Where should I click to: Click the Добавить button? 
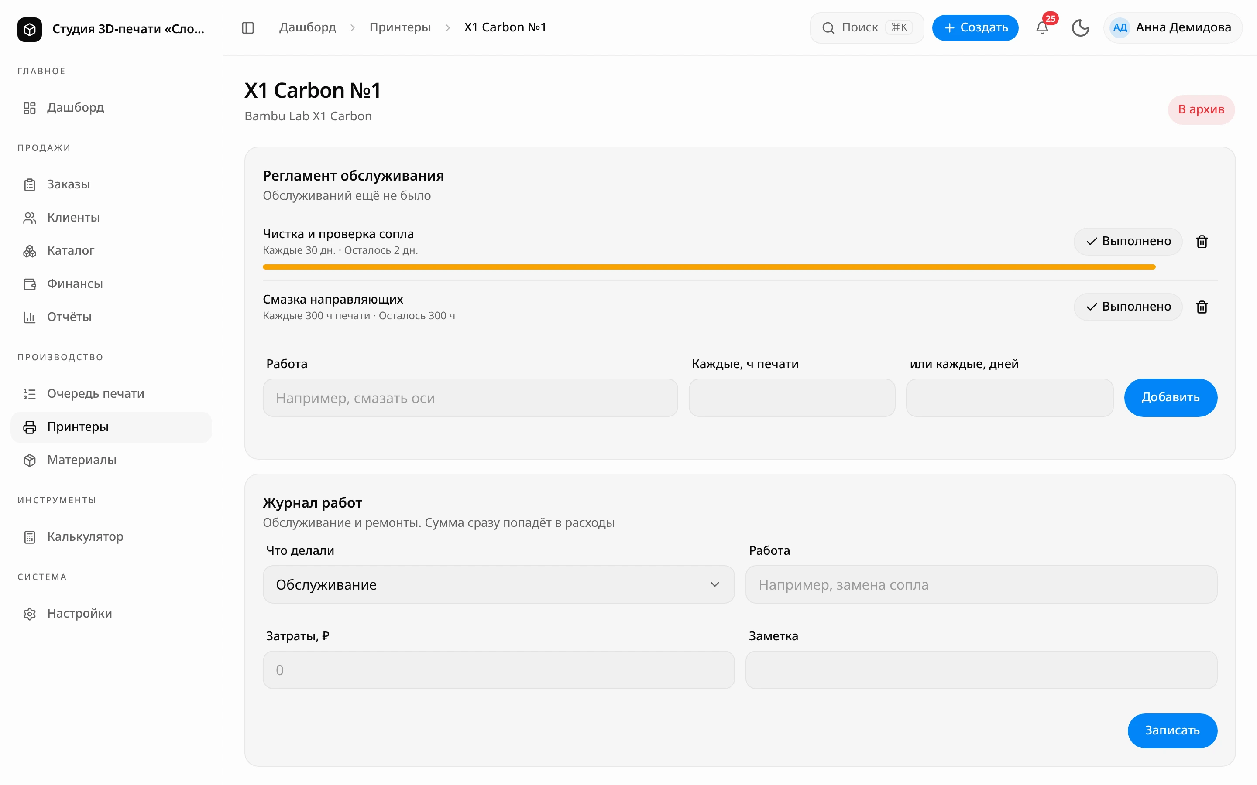pos(1171,398)
